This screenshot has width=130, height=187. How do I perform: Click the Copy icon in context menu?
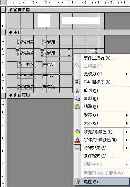(x=77, y=99)
